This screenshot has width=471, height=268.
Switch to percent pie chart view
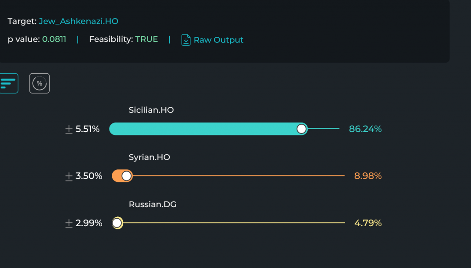[x=40, y=83]
